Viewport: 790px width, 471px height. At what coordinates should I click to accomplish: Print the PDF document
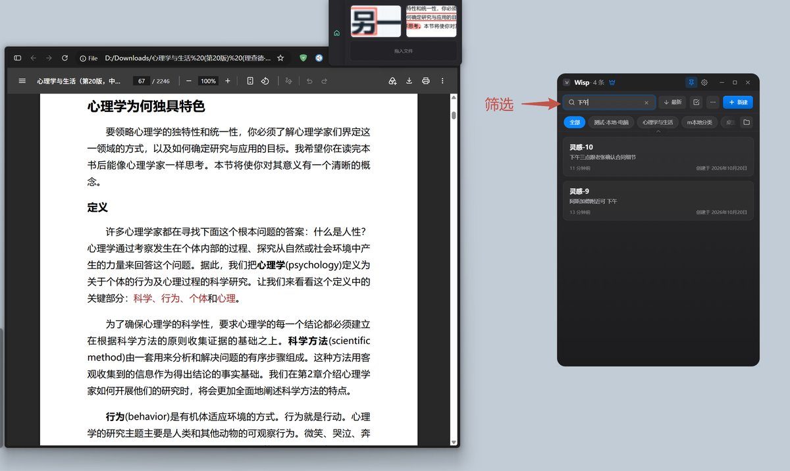[x=426, y=81]
